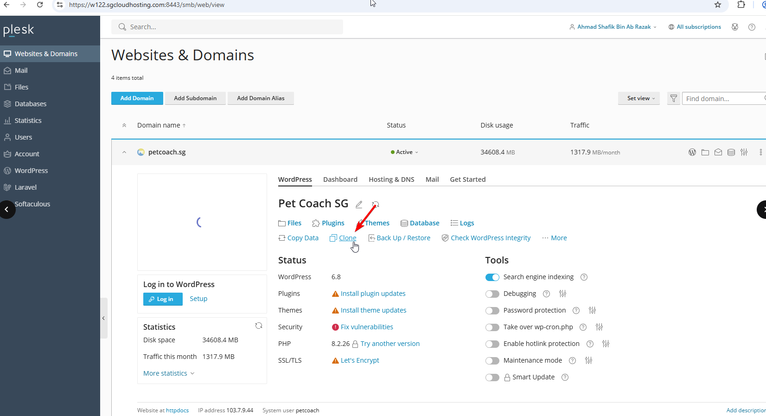Click the Plesk logo

pos(19,30)
